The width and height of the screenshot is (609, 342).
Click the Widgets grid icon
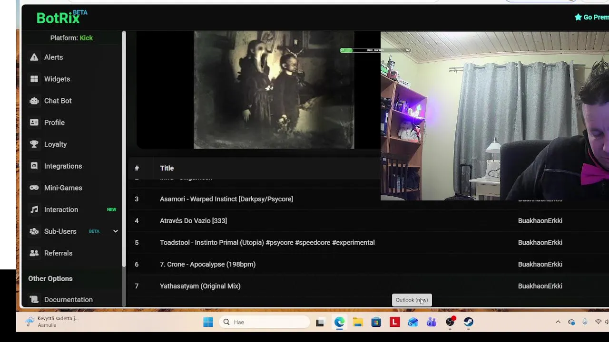34,79
